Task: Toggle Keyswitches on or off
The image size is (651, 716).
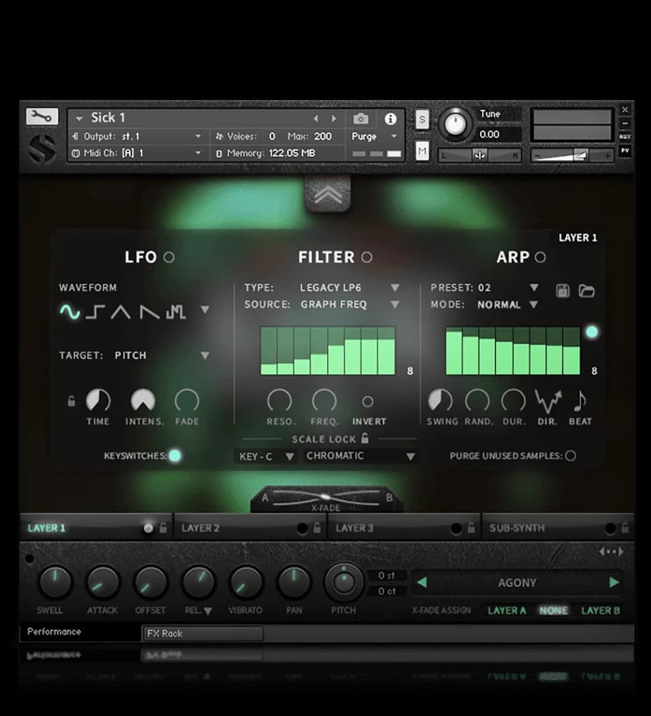Action: tap(174, 455)
